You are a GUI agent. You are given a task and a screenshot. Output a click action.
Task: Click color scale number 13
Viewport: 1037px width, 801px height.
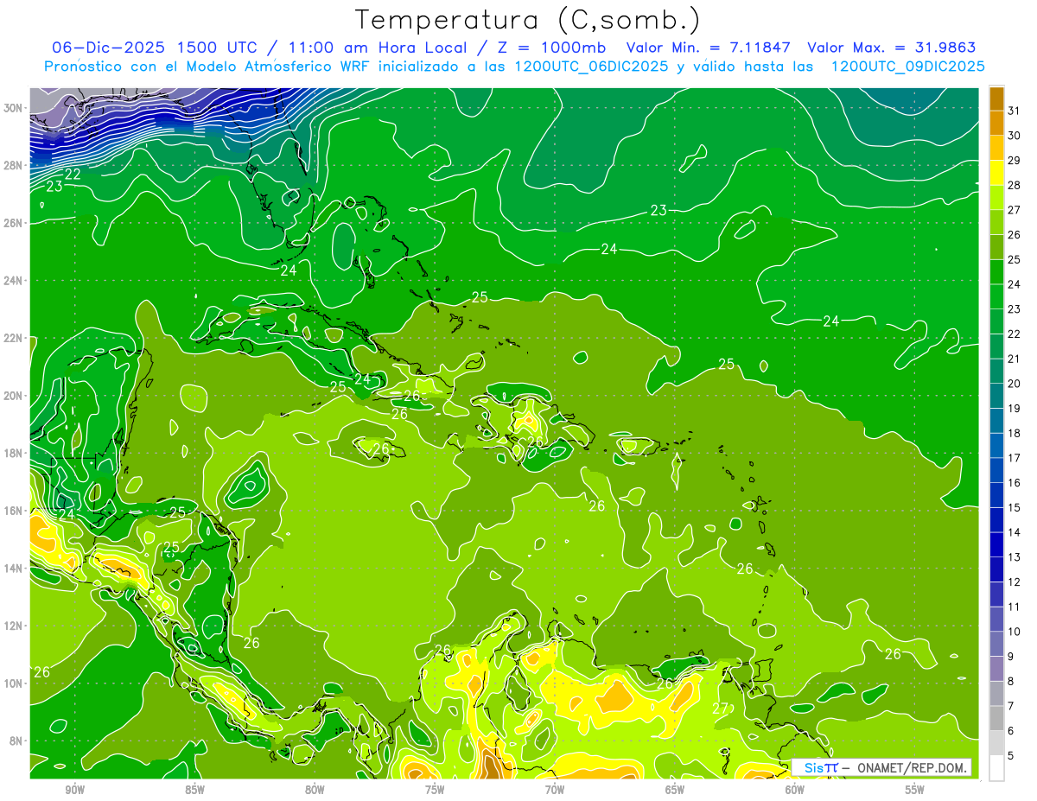1015,557
